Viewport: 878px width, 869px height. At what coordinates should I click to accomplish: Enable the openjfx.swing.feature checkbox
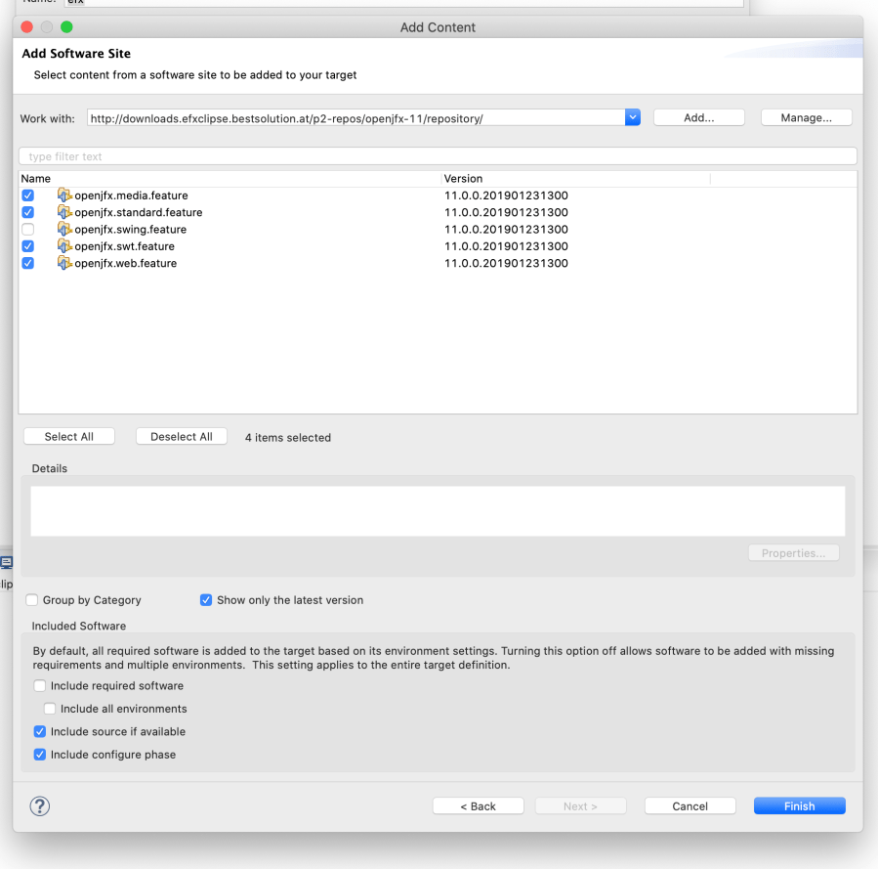(28, 230)
